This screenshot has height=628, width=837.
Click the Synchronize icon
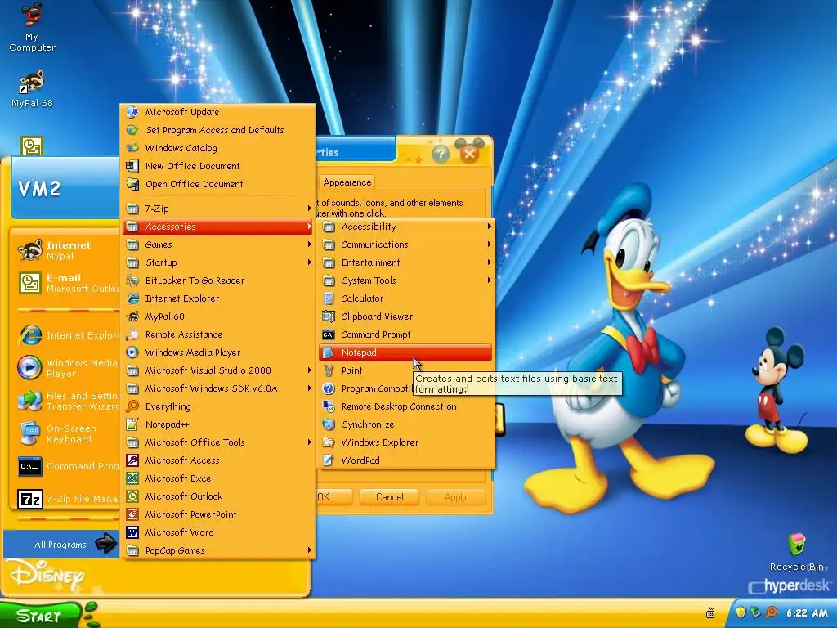click(x=329, y=424)
